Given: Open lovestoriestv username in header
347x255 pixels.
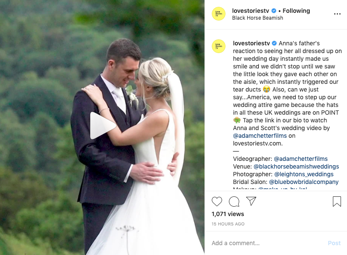Looking at the screenshot, I should pyautogui.click(x=250, y=11).
